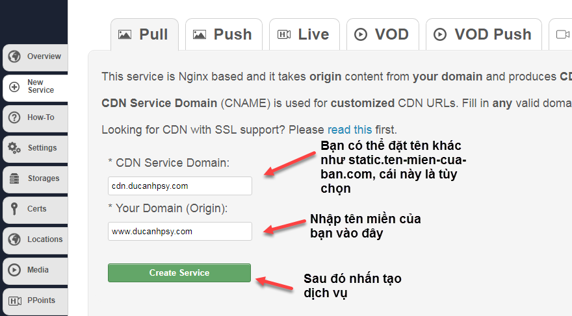Click the Push tab image icon
Viewport: 572px width, 316px height.
[x=199, y=34]
